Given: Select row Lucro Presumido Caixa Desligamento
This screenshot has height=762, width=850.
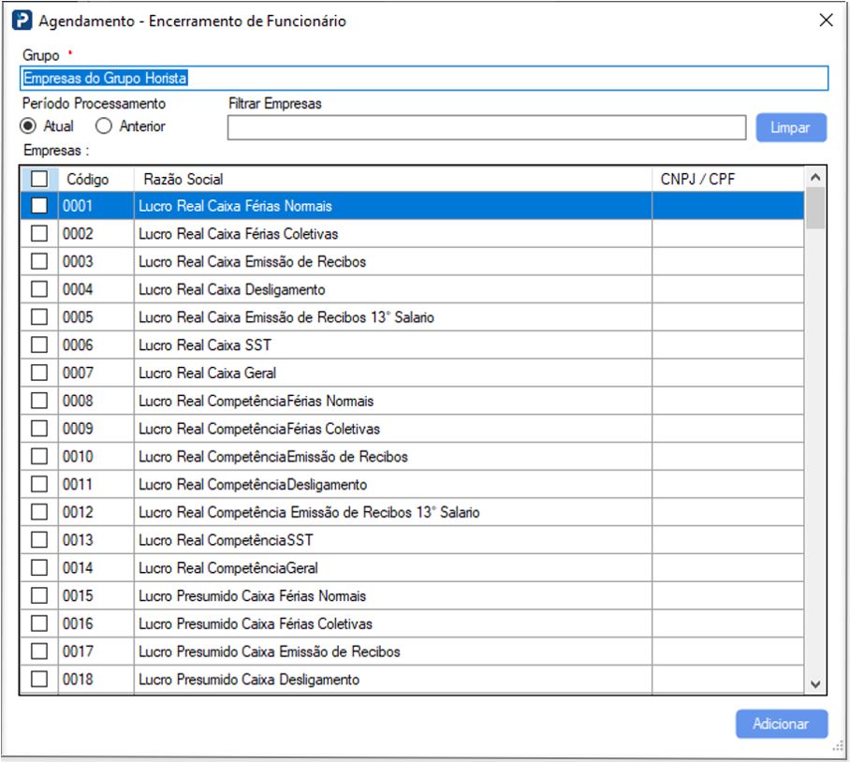Looking at the screenshot, I should pos(412,679).
